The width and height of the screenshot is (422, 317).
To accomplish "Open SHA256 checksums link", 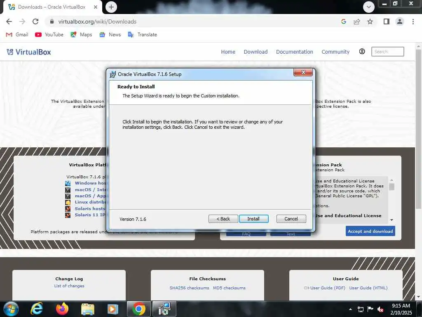I will tap(189, 288).
